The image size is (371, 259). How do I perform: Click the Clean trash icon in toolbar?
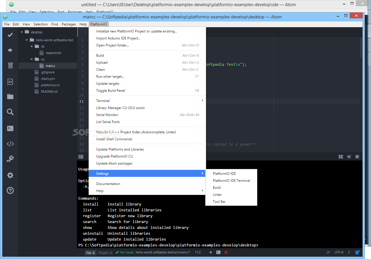click(x=10, y=65)
